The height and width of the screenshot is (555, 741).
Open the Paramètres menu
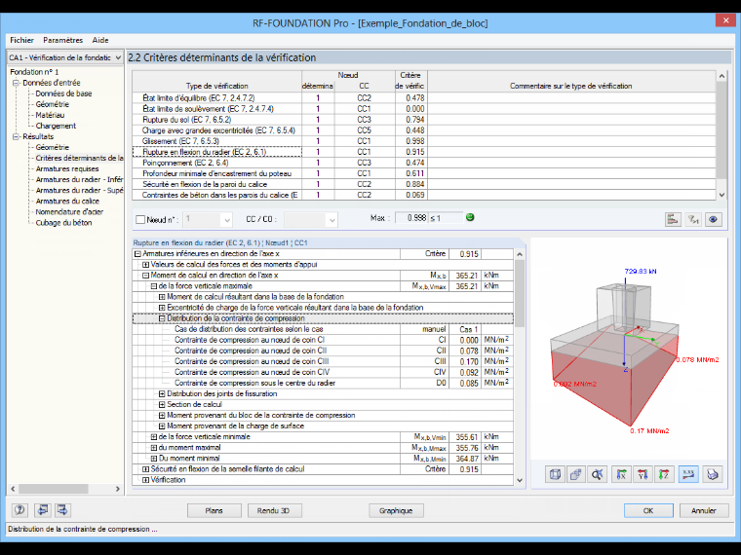point(62,40)
